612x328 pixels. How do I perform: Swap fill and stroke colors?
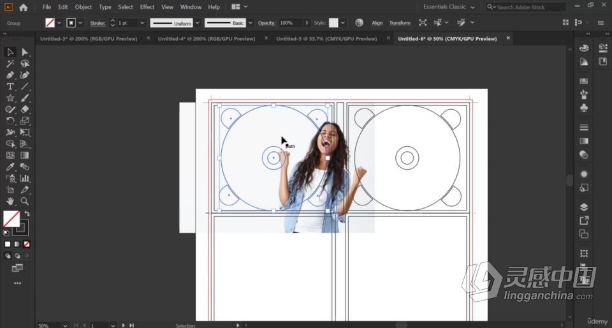[x=27, y=213]
